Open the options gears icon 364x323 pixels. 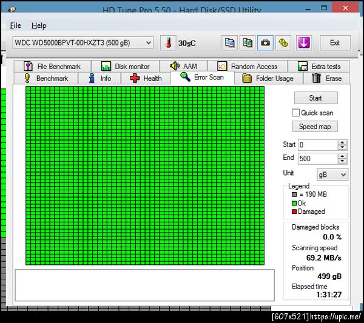(283, 43)
